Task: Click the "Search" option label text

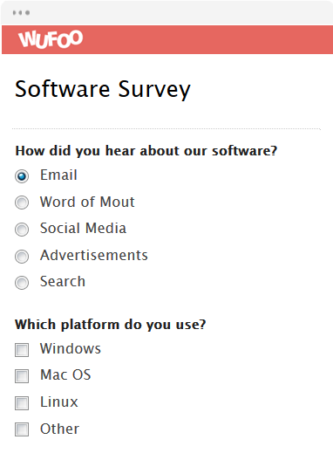Action: (63, 281)
